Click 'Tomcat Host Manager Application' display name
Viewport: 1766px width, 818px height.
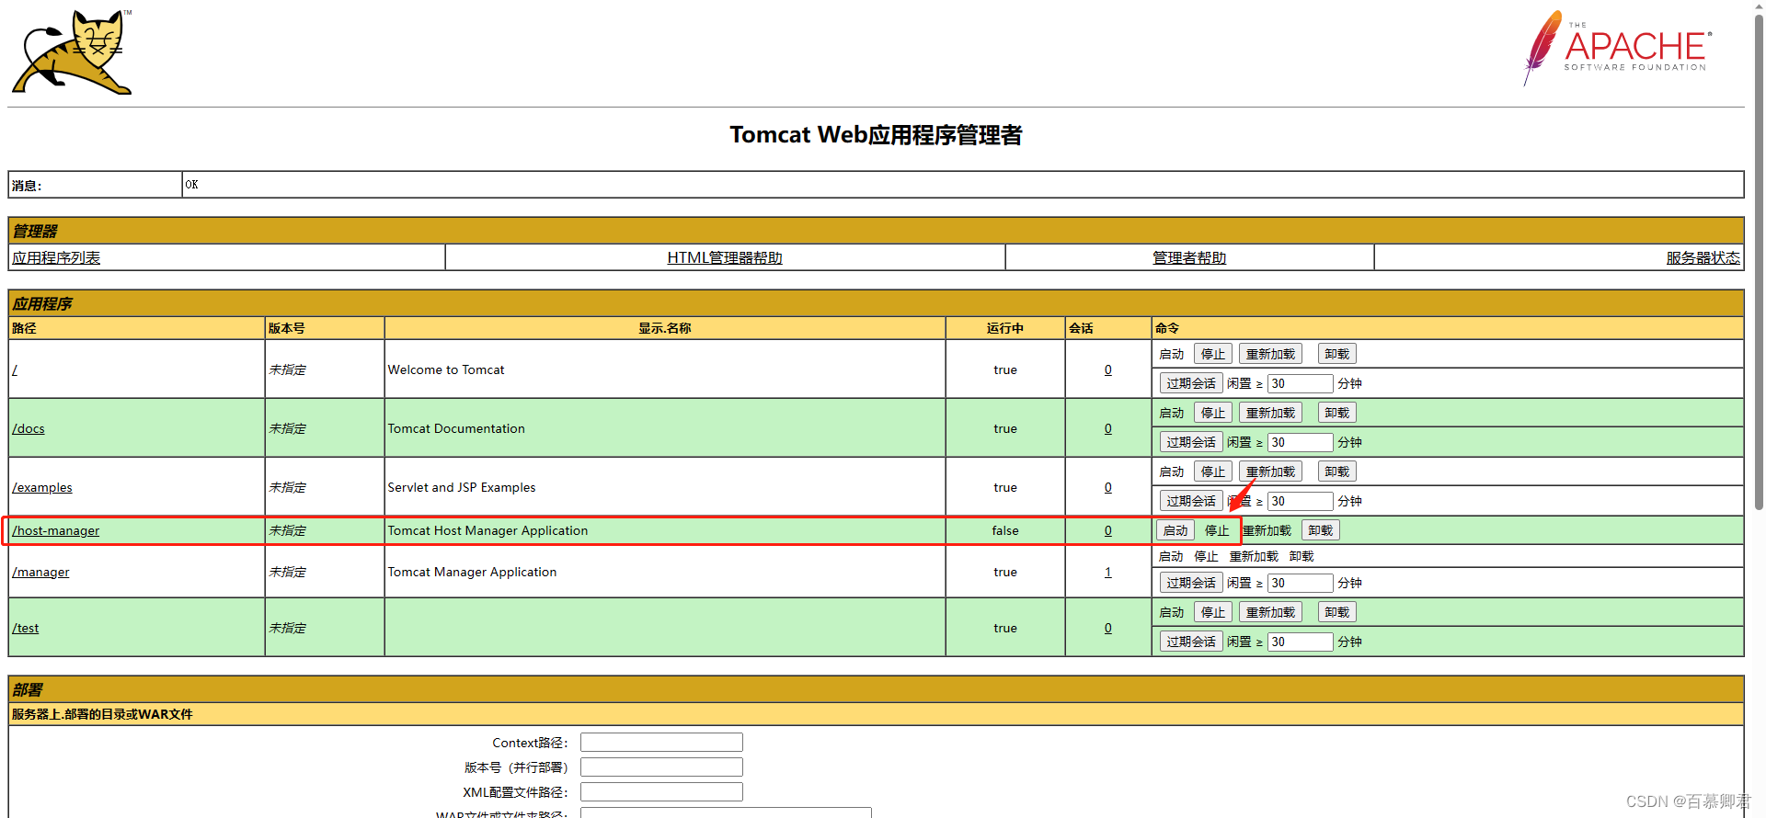pos(487,530)
